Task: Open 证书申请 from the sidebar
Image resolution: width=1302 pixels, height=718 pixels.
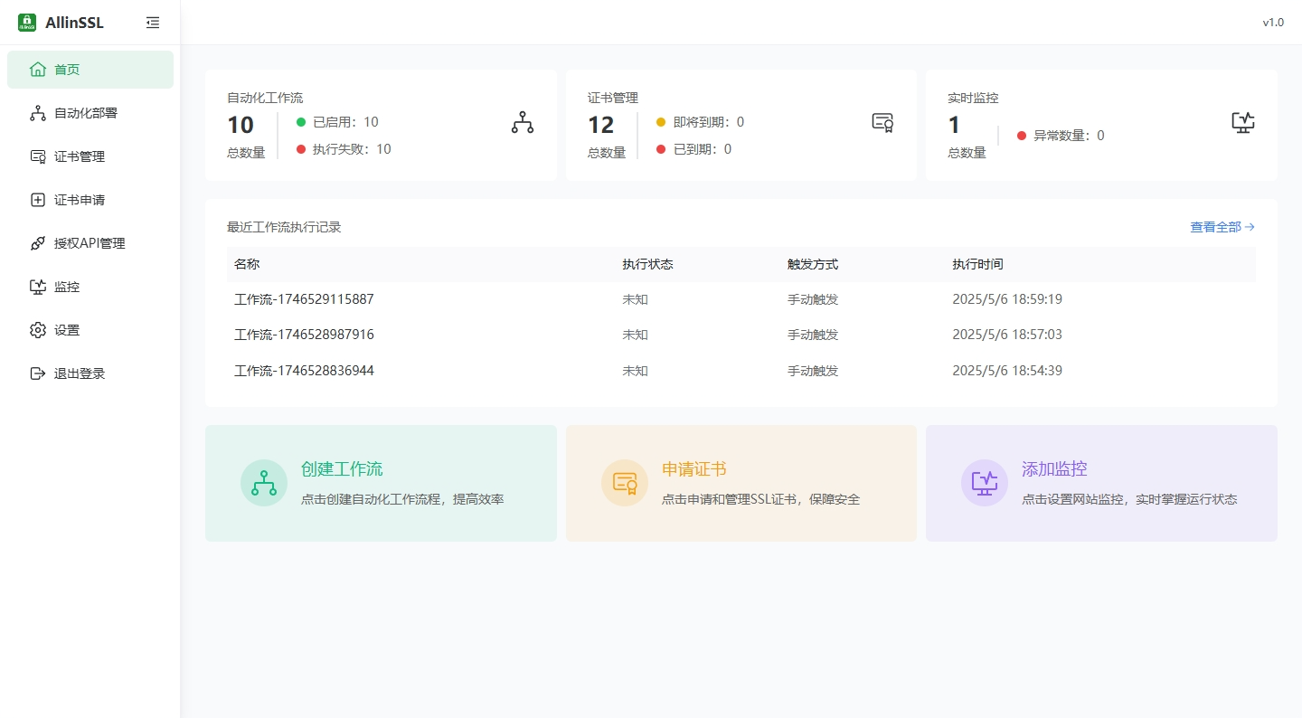Action: point(37,199)
